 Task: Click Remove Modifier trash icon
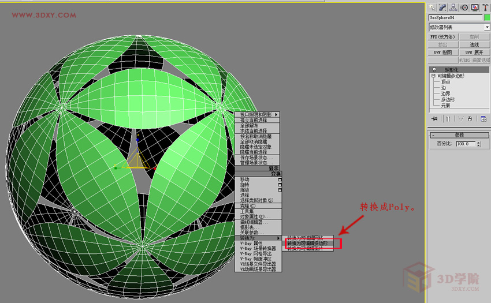pyautogui.click(x=470, y=119)
